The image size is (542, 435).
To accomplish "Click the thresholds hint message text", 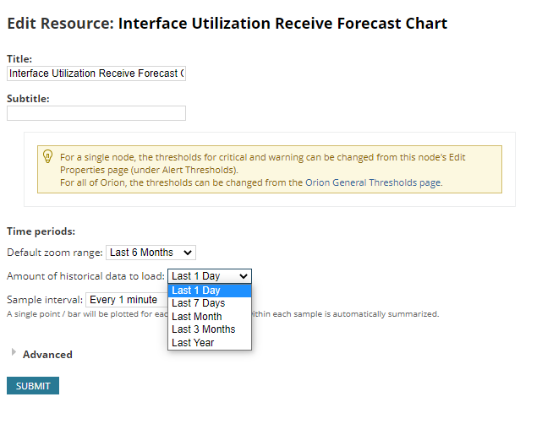I will pyautogui.click(x=263, y=170).
